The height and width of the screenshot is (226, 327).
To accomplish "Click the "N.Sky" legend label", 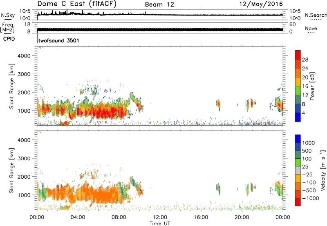I will 8,15.
